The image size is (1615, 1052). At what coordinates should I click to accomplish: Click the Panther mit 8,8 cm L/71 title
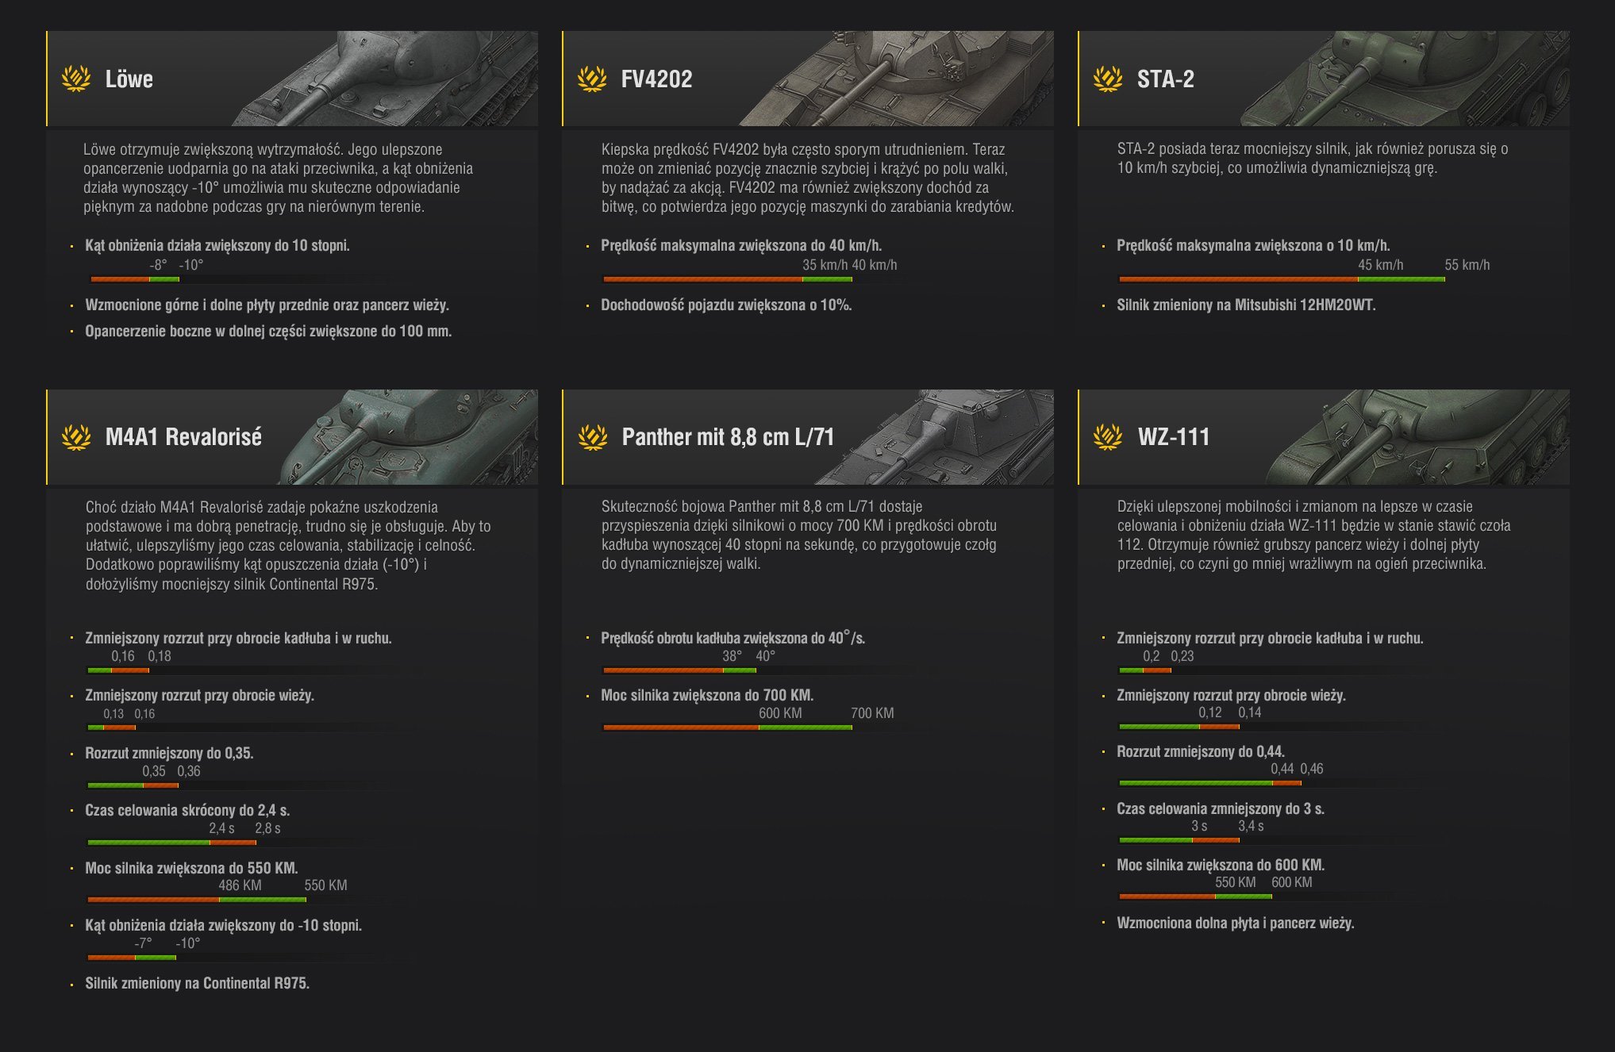click(728, 437)
